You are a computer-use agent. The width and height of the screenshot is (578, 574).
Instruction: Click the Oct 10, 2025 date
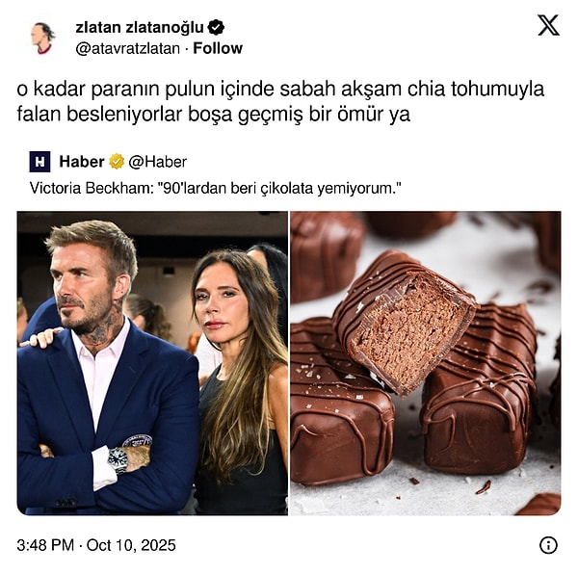click(x=131, y=545)
